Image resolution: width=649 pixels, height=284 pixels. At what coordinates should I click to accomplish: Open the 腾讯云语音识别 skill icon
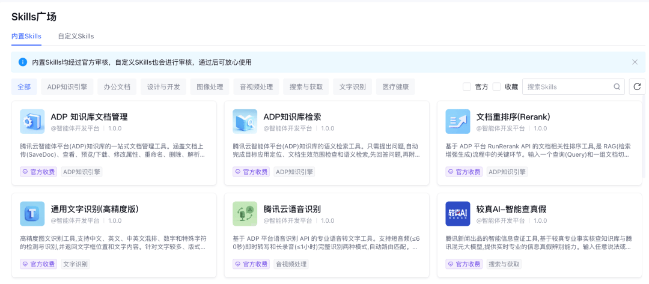coord(245,214)
